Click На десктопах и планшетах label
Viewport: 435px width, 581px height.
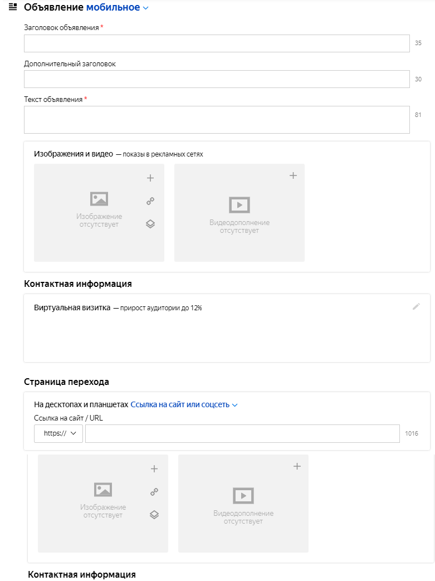tap(81, 404)
